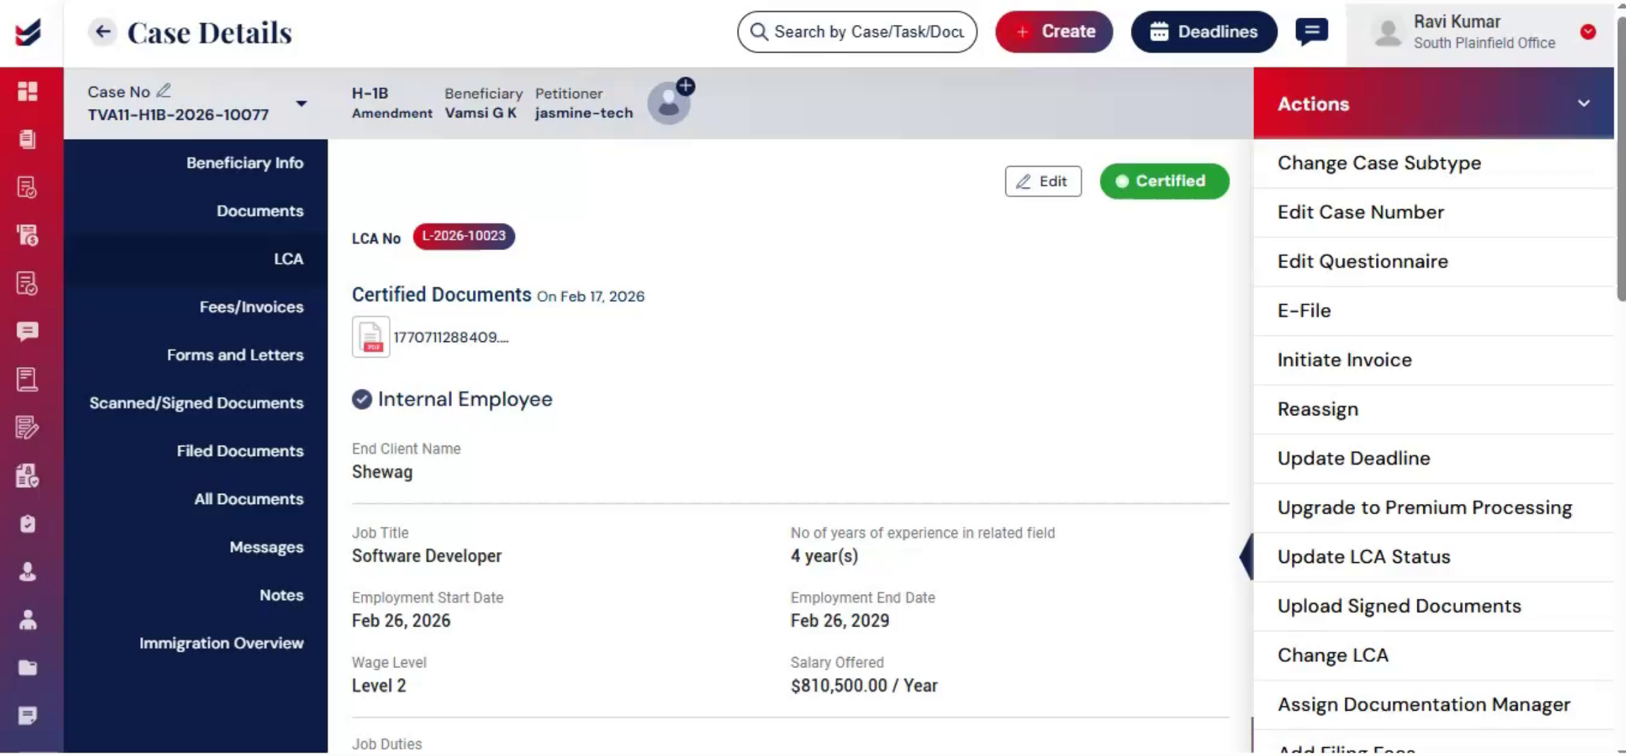Open Scanned/Signed Documents tab
Image resolution: width=1626 pixels, height=756 pixels.
(x=196, y=403)
